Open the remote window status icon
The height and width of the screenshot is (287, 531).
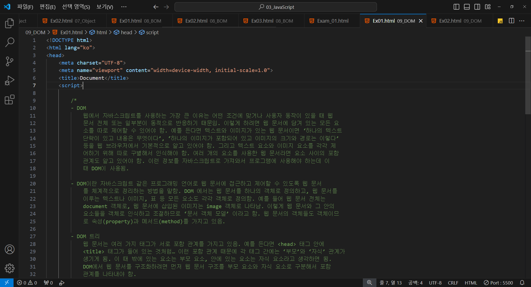pyautogui.click(x=7, y=283)
